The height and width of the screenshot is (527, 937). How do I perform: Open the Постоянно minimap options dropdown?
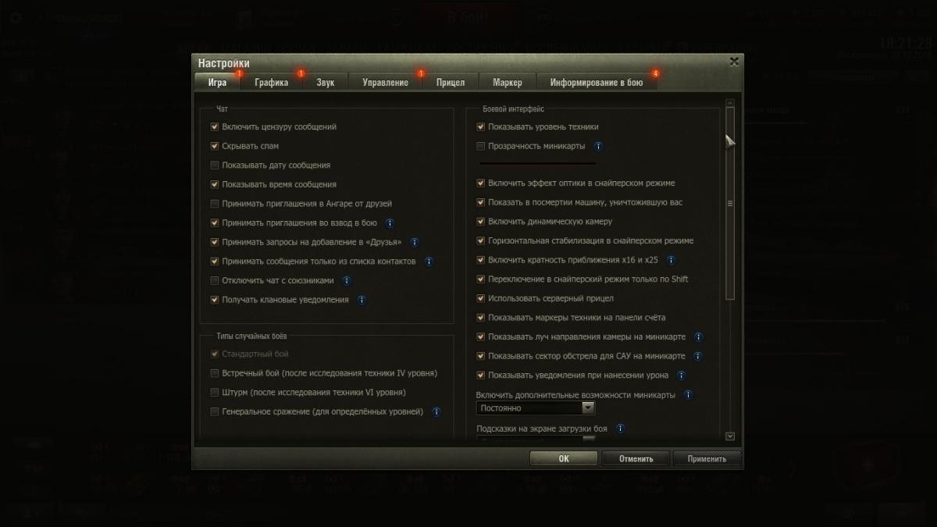tap(536, 408)
